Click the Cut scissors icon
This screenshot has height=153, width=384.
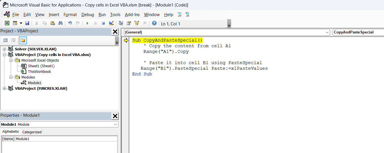(36, 23)
